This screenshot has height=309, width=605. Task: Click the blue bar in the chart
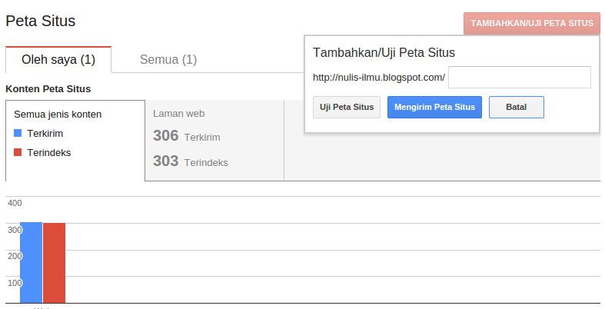(x=31, y=262)
